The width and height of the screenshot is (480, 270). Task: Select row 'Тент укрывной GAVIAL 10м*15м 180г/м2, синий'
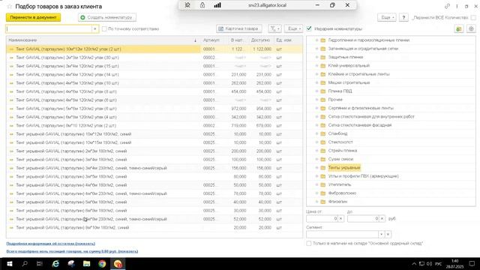(154, 142)
